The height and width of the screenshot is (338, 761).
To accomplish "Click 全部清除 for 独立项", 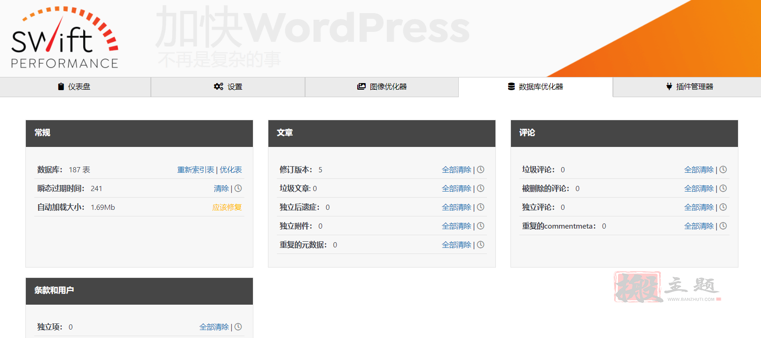I will click(x=214, y=327).
